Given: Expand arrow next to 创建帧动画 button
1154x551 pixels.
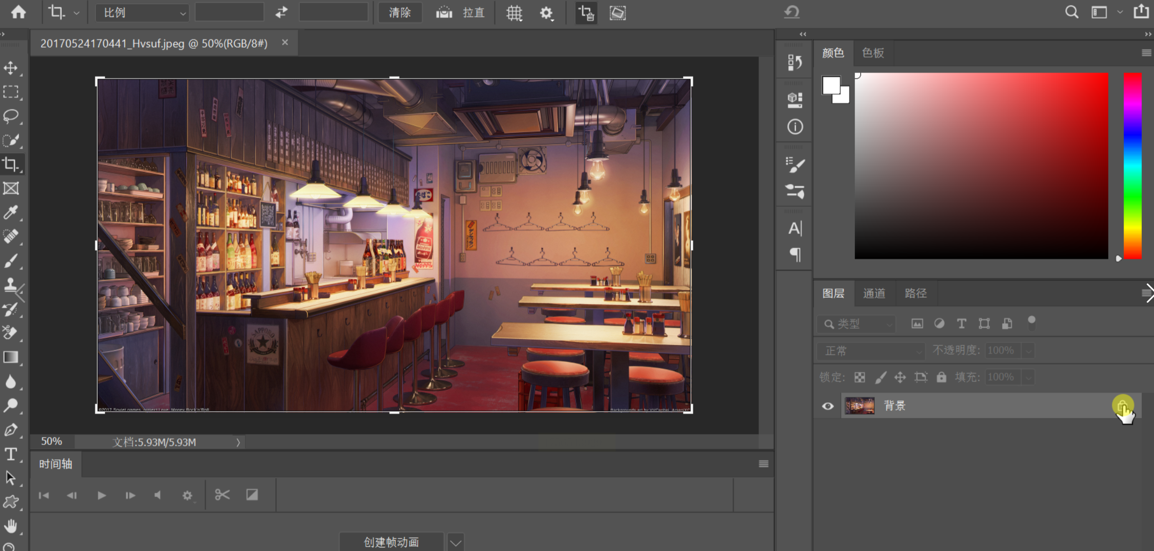Looking at the screenshot, I should 456,542.
